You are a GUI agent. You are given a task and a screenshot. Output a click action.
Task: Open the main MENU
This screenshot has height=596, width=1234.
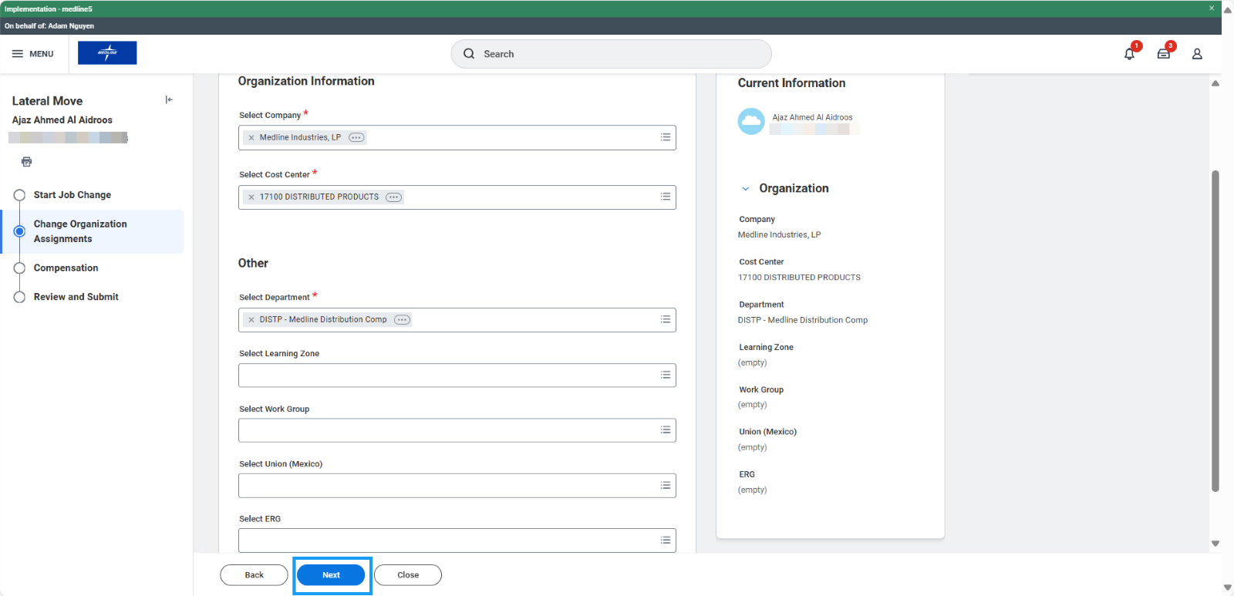point(33,54)
